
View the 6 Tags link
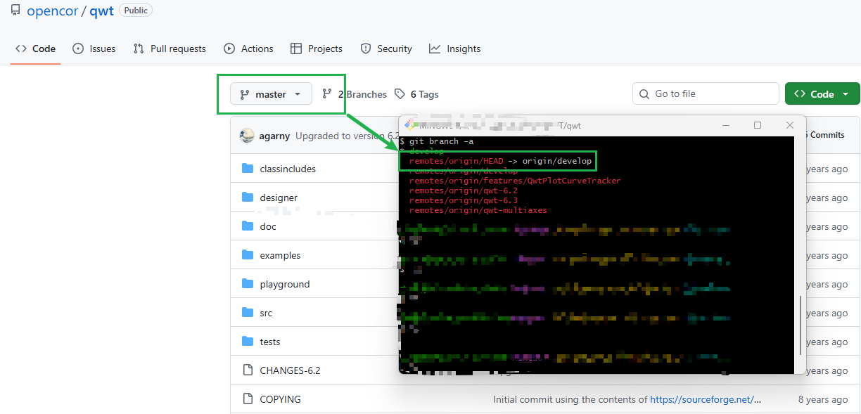416,94
